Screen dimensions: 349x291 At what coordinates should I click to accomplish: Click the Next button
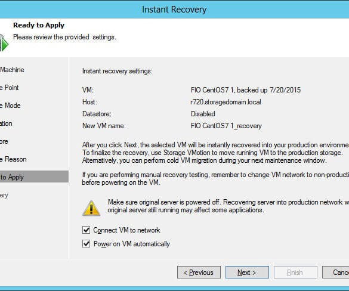point(247,273)
